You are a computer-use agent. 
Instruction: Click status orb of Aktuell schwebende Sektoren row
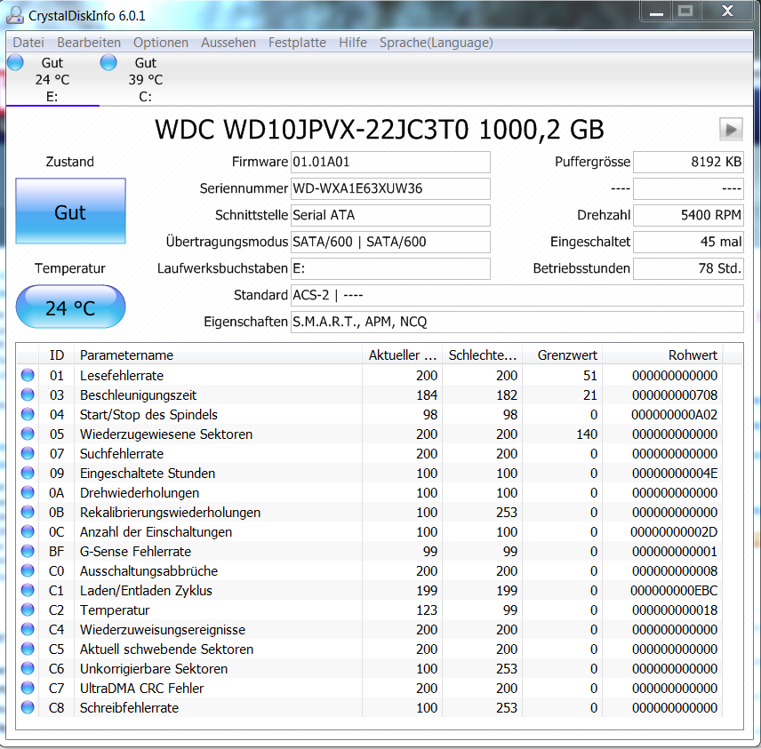[28, 649]
